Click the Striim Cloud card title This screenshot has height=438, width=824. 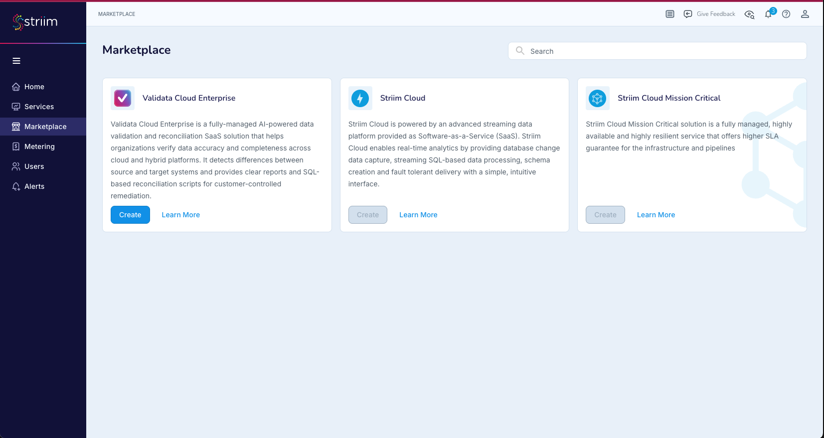(x=403, y=98)
